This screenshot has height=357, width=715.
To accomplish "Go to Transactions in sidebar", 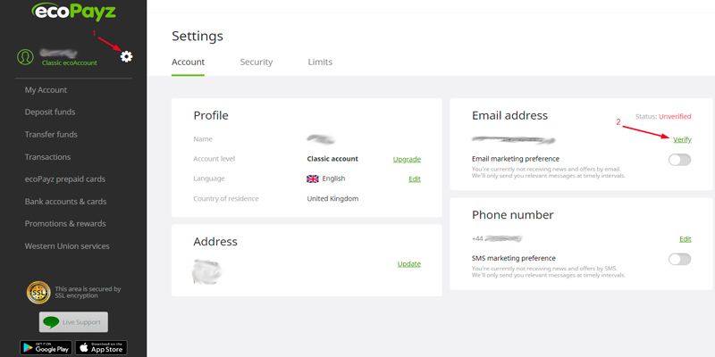I will 48,157.
